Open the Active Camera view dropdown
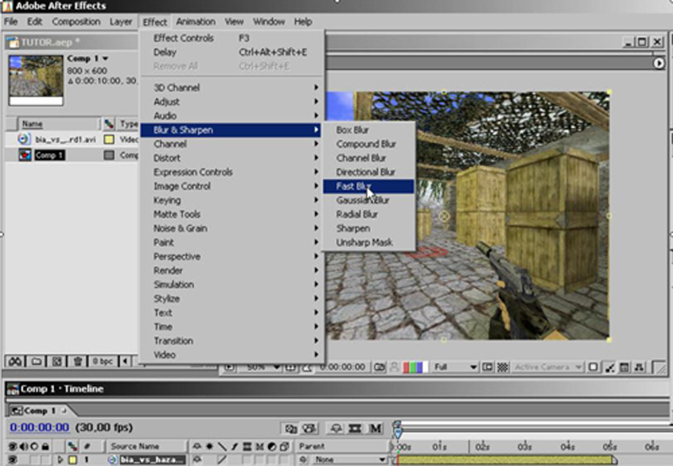 548,367
